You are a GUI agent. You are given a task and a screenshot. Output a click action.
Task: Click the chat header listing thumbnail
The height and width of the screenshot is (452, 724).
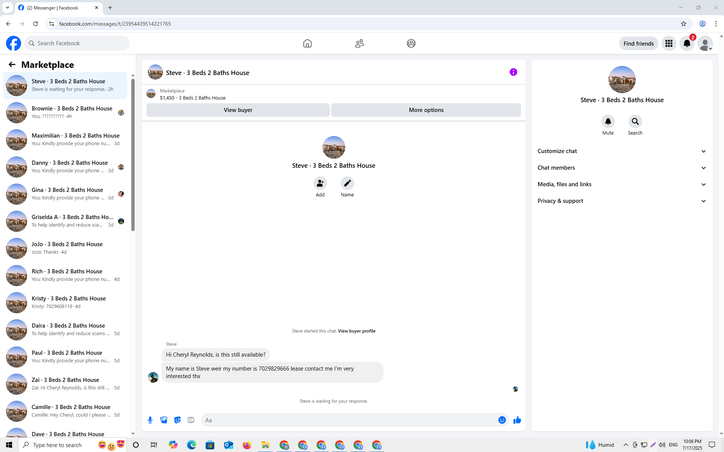tap(155, 72)
